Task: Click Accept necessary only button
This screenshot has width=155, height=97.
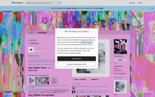Action: [77, 64]
